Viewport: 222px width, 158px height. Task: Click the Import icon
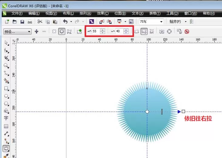pos(102,22)
